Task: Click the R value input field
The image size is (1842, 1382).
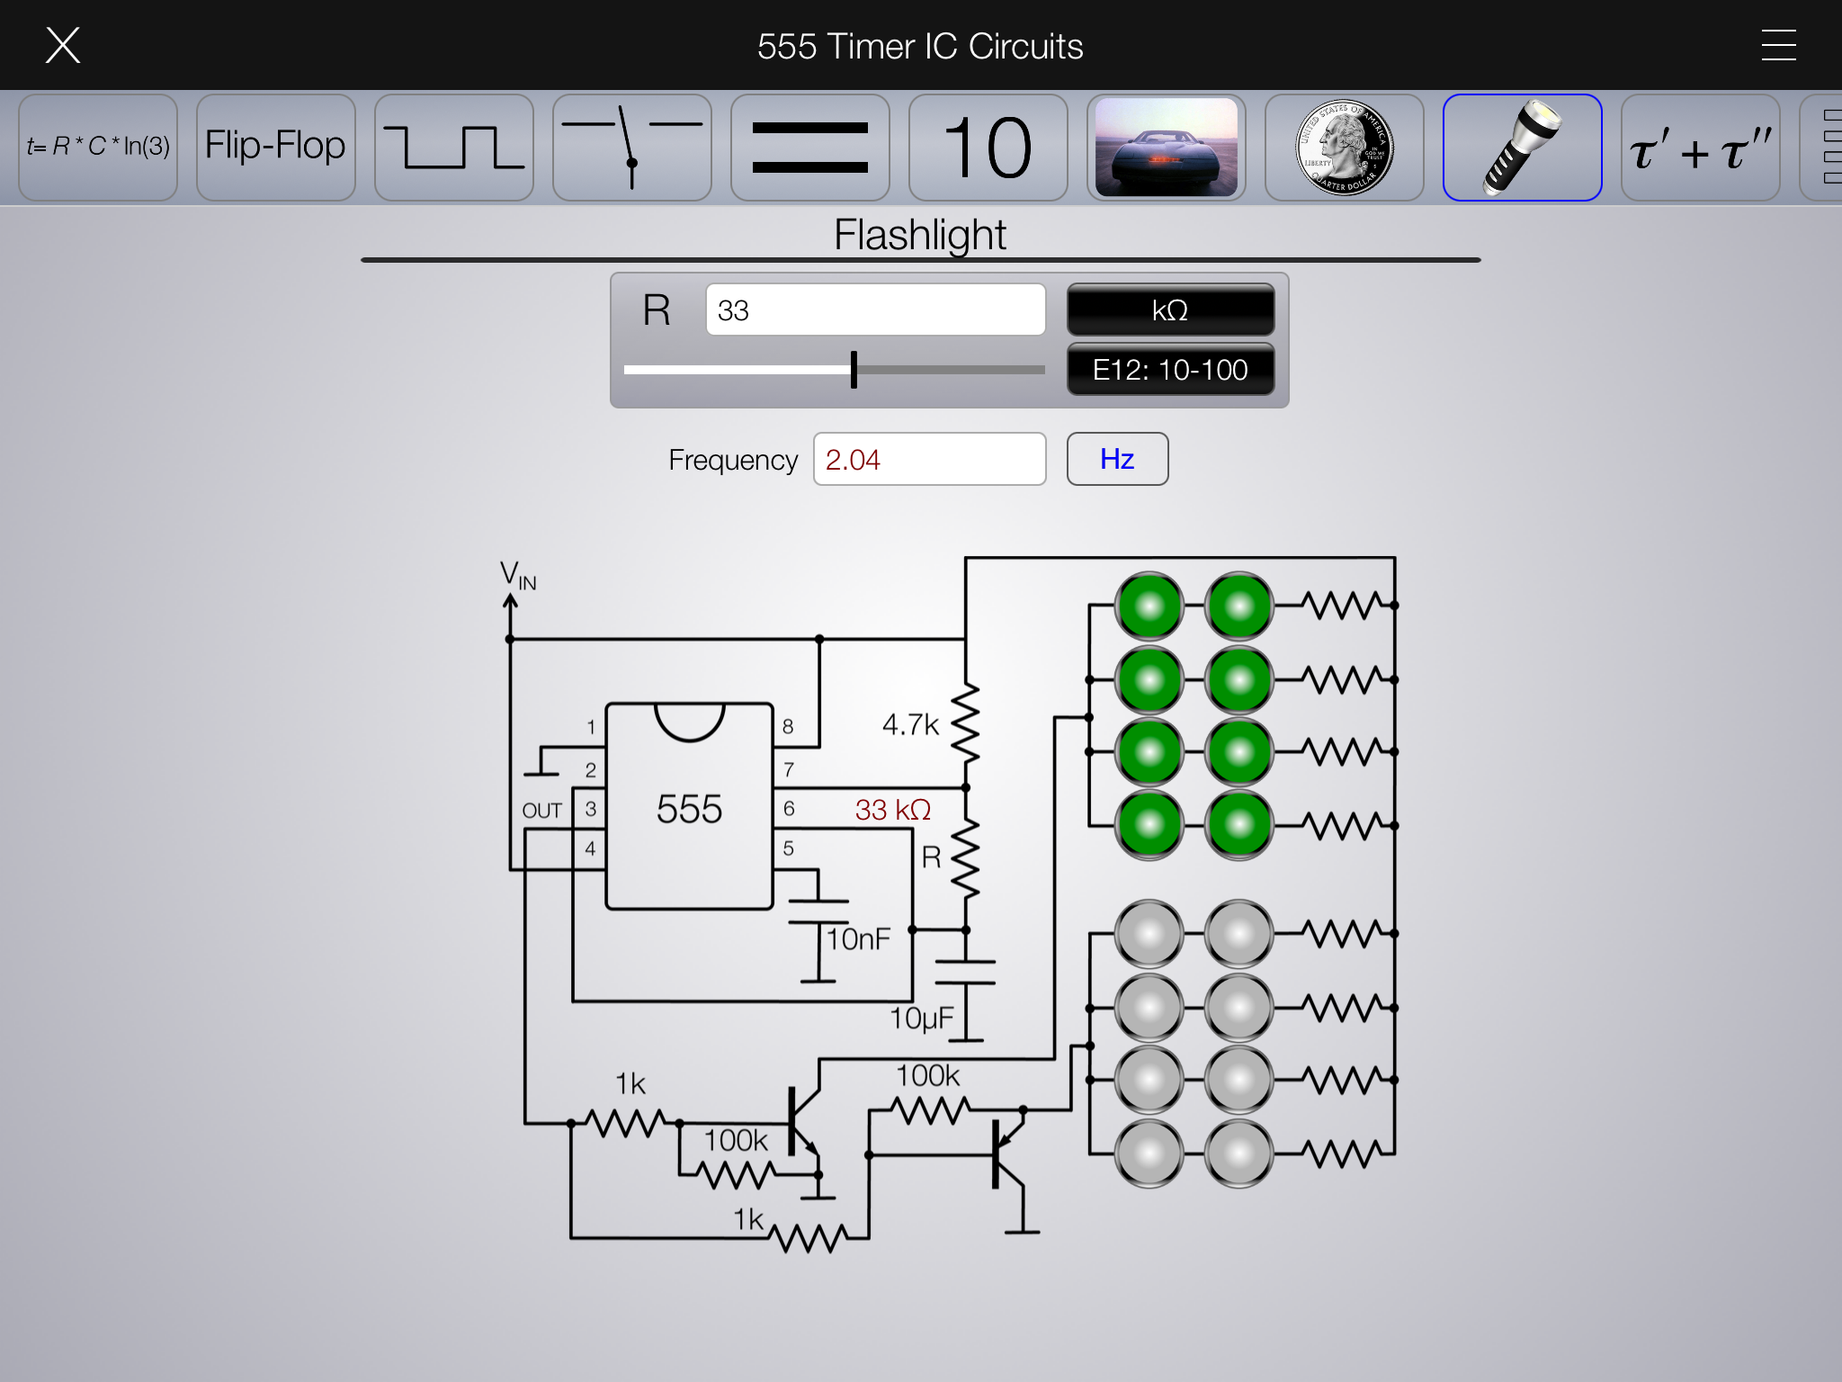Action: (x=875, y=310)
